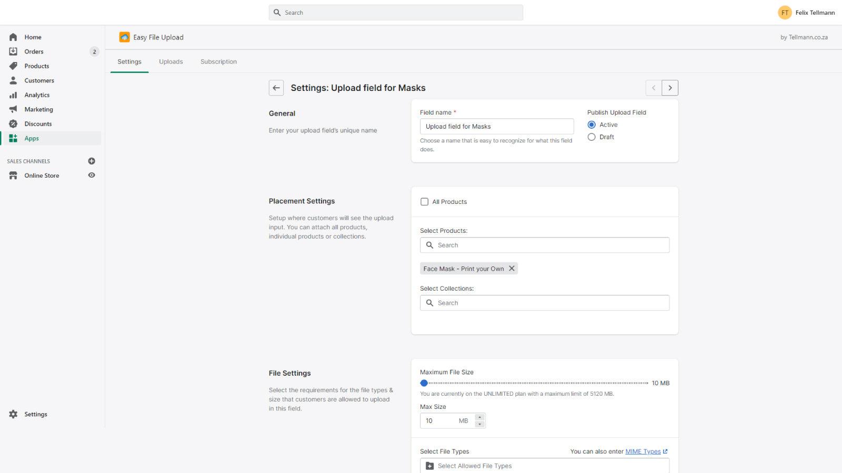
Task: Remove the Face Mask product tag
Action: [512, 268]
